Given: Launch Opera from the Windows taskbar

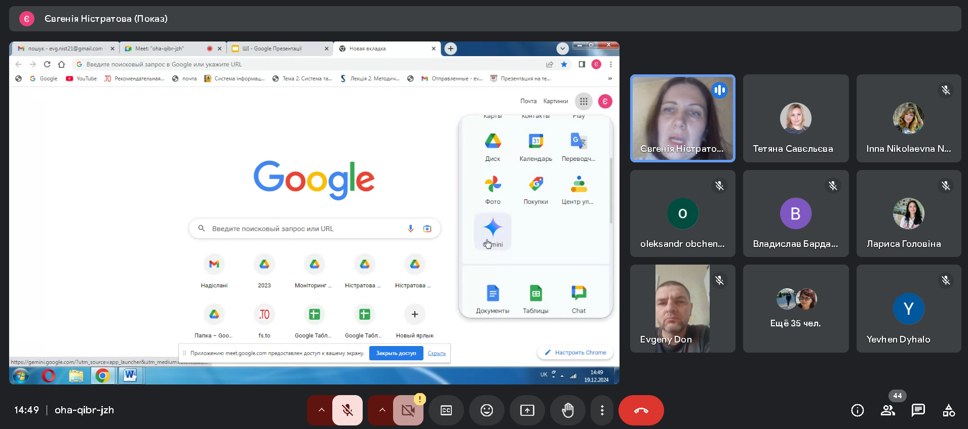Looking at the screenshot, I should [49, 376].
